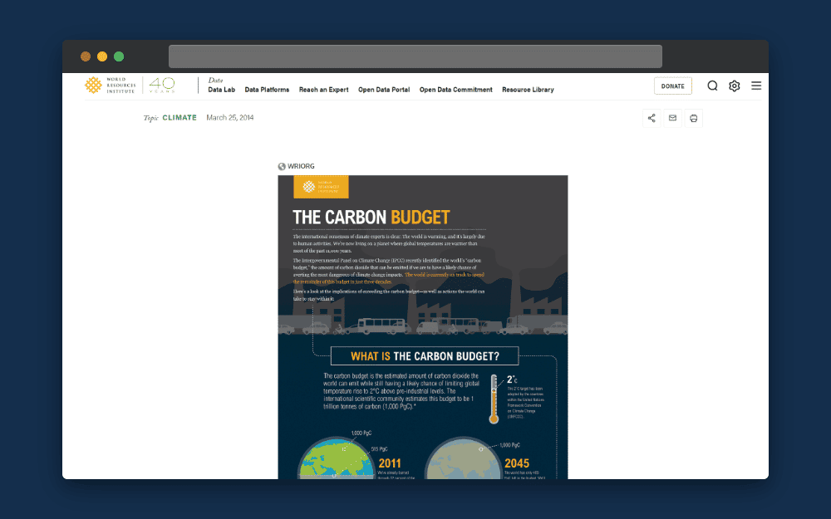Click the March 25, 2014 date

230,118
